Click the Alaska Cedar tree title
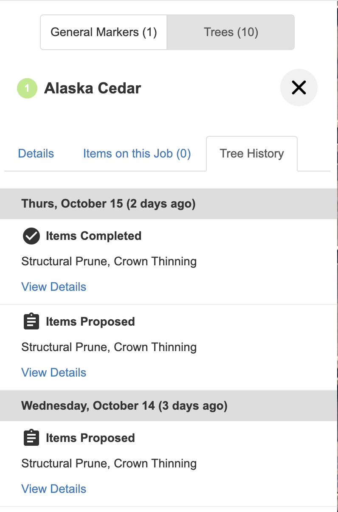 [93, 88]
